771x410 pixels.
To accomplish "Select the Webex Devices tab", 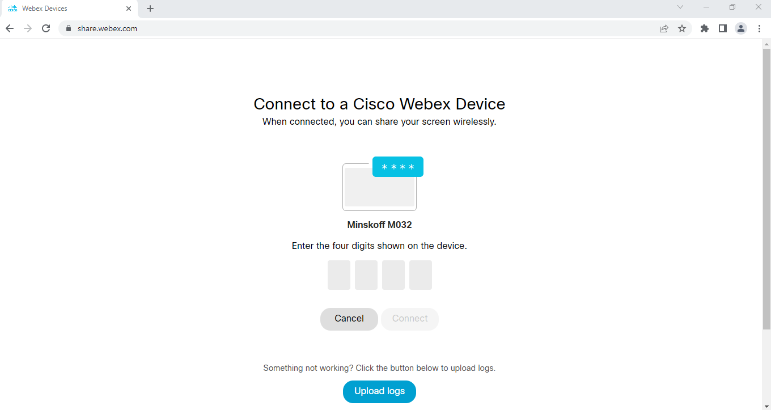I will (70, 9).
